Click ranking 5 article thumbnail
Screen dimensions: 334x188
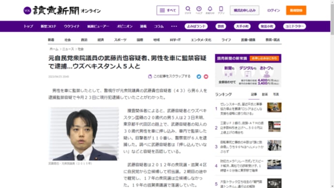click(x=274, y=183)
